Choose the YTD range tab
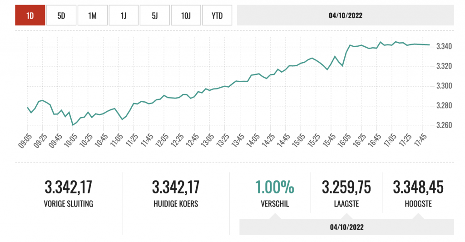 coord(217,15)
